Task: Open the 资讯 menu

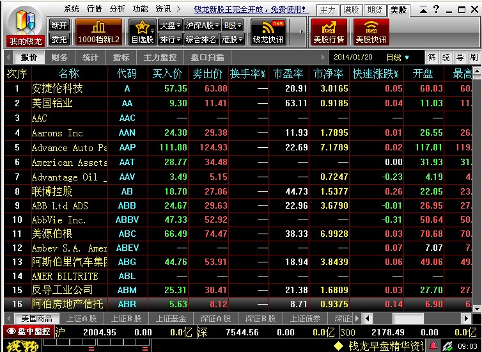Action: click(x=163, y=9)
